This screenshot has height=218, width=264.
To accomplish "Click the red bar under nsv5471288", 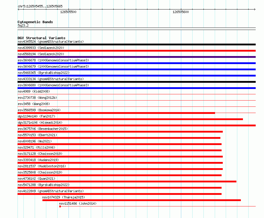I will point(120,188).
